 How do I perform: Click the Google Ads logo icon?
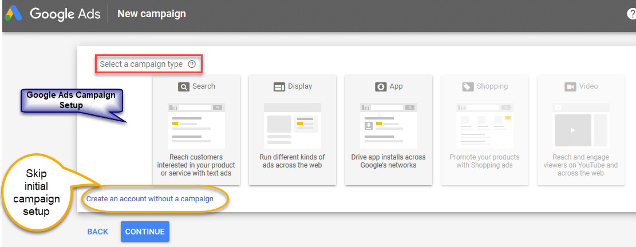13,14
